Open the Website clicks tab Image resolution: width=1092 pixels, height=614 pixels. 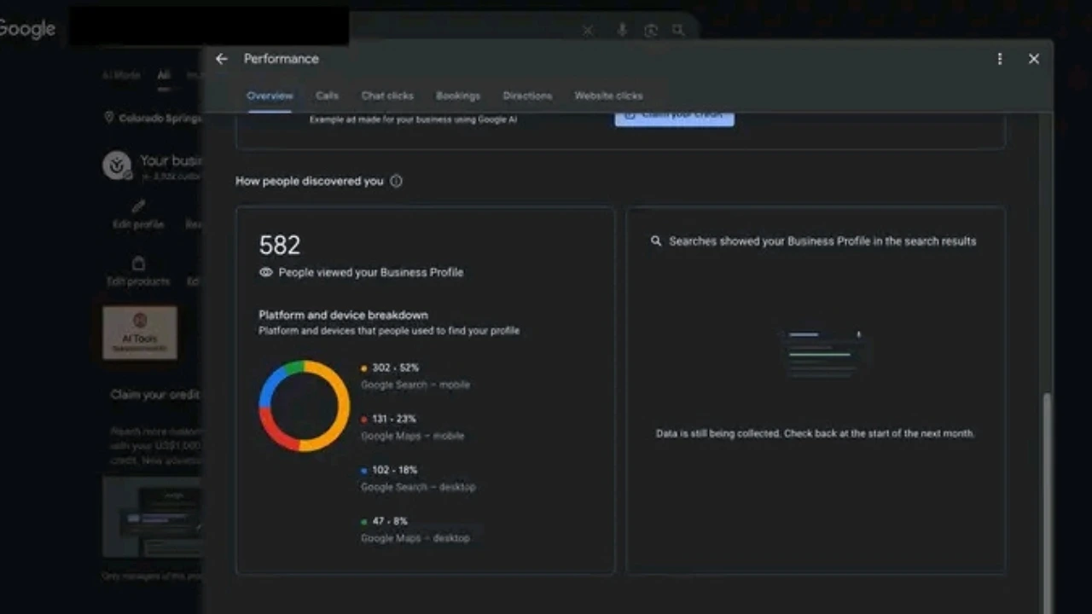608,96
